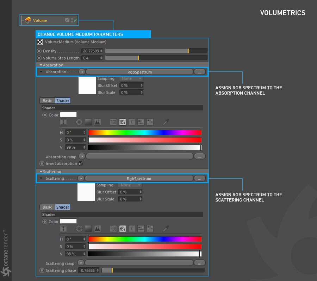
Task: Select the Absorption HSV mode icon
Action: [123, 122]
